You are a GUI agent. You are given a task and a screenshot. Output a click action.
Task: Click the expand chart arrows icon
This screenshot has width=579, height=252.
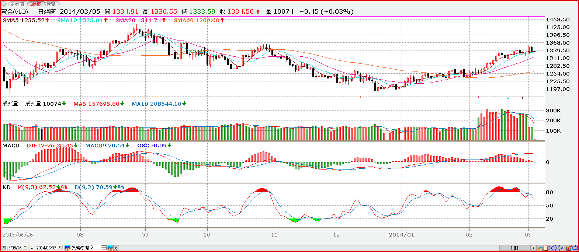coord(557,248)
